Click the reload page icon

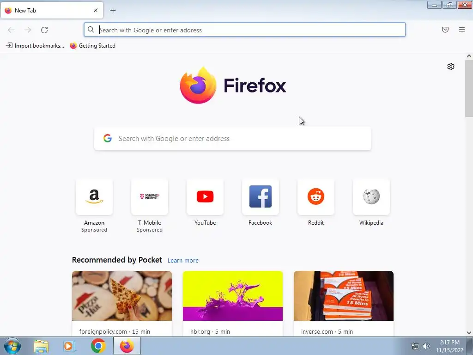44,30
